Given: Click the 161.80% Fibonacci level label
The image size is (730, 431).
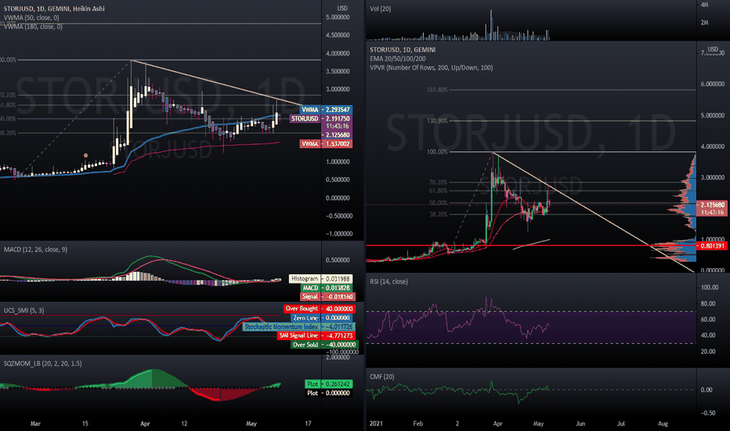Looking at the screenshot, I should [x=437, y=89].
